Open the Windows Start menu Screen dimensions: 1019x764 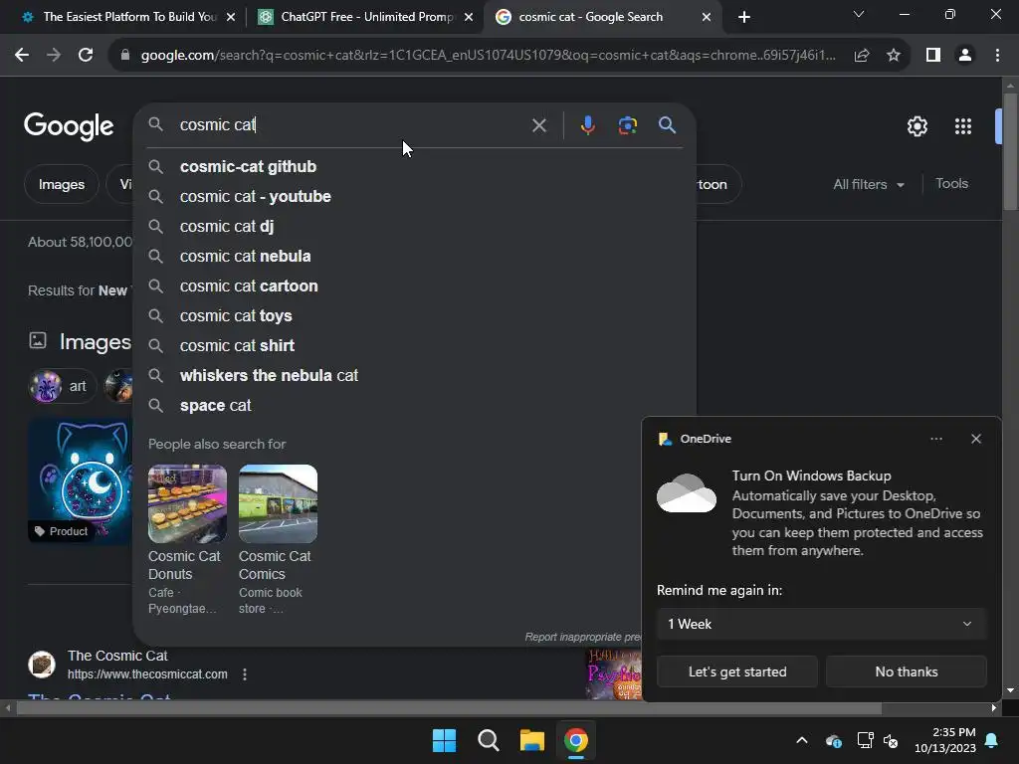pyautogui.click(x=445, y=740)
